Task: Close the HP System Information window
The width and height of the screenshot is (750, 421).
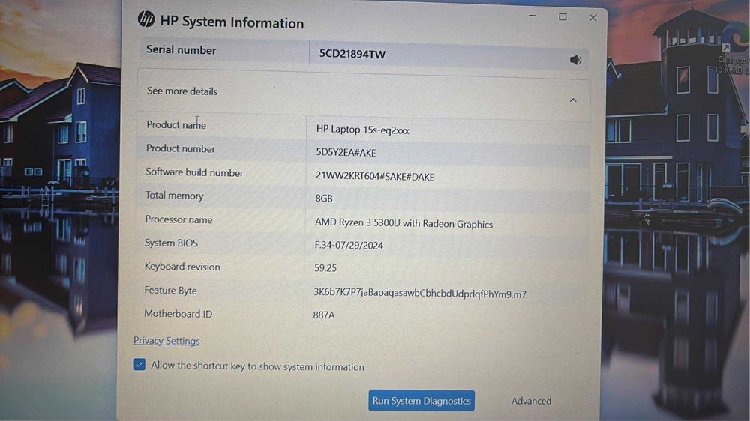Action: 592,18
